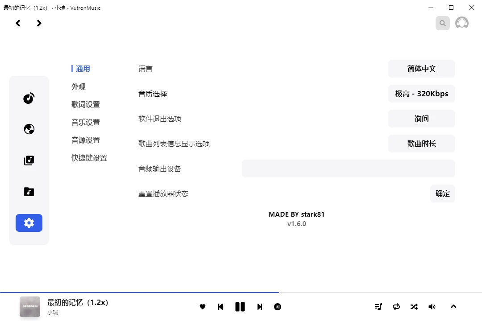This screenshot has height=321, width=482.
Task: Switch to the 歌词设置 settings tab
Action: [x=86, y=104]
